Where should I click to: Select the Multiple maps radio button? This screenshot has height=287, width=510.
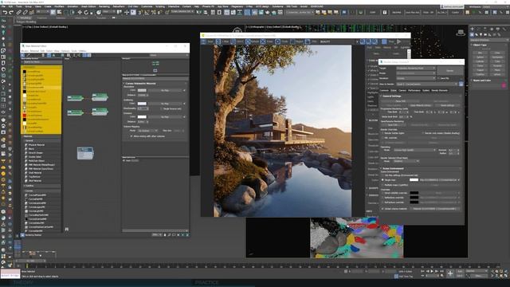tap(382, 184)
